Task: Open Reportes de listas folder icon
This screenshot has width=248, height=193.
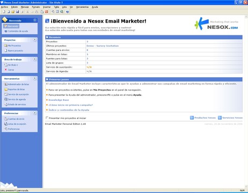Action: pos(6,89)
